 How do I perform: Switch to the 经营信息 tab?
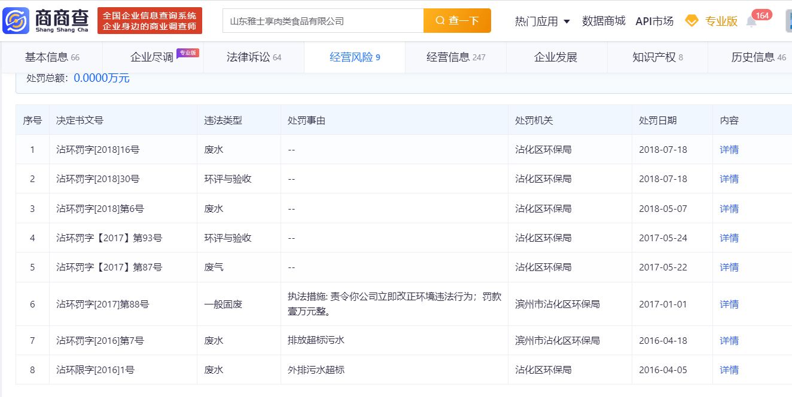coord(456,57)
